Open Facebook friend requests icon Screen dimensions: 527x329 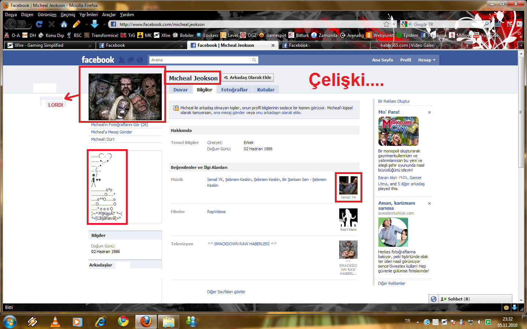(x=122, y=60)
